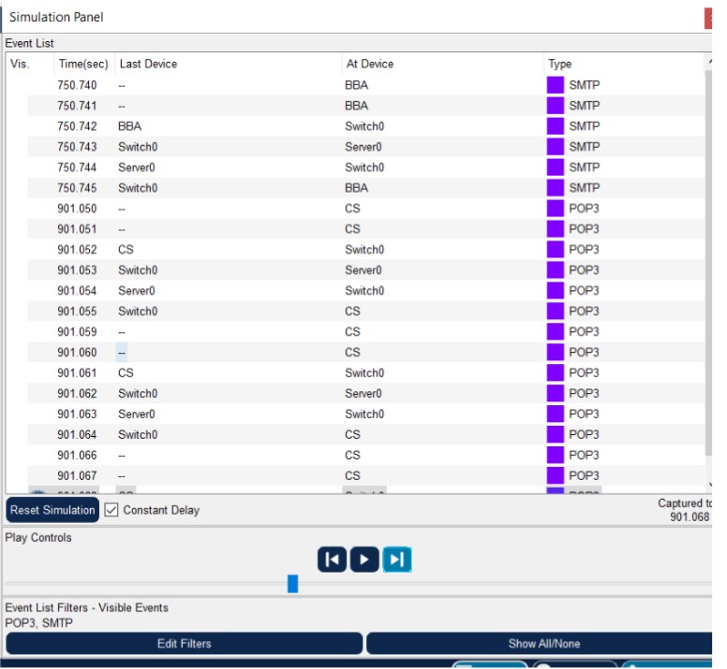Image resolution: width=727 pixels, height=669 pixels.
Task: Click the Time(sec) column header
Action: click(82, 64)
